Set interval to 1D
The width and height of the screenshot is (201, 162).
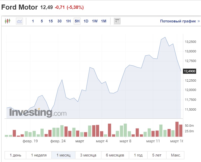[86, 21]
